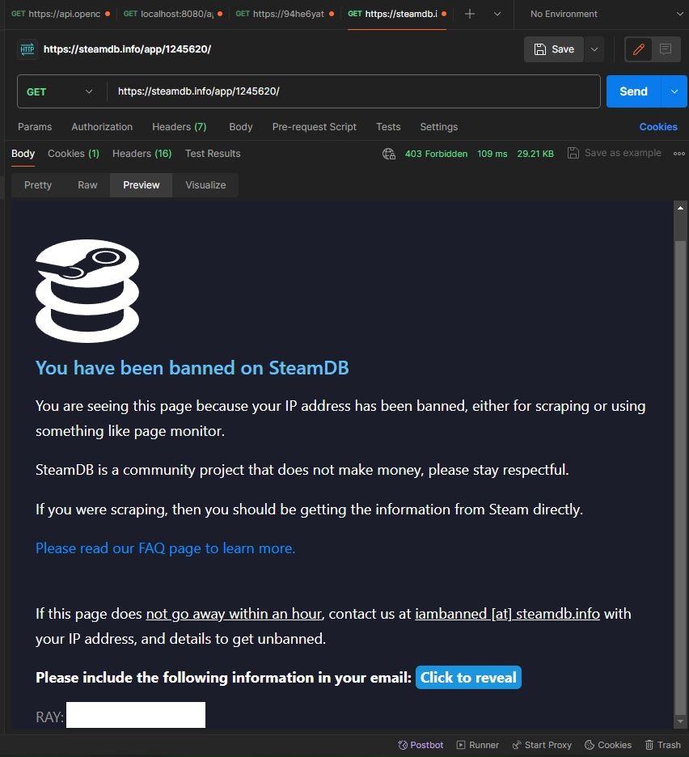
Task: Expand the tab overflow chevron
Action: pos(497,14)
